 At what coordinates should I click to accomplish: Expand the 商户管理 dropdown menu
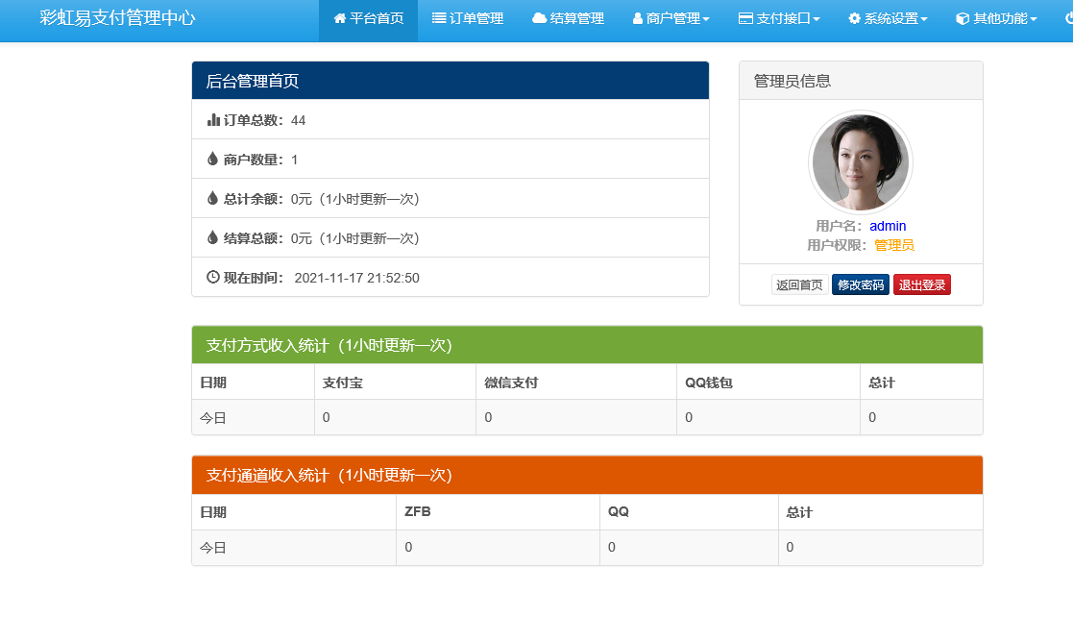(671, 19)
